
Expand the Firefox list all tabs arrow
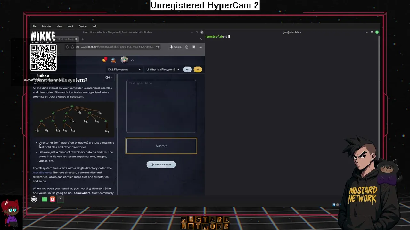coord(201,39)
